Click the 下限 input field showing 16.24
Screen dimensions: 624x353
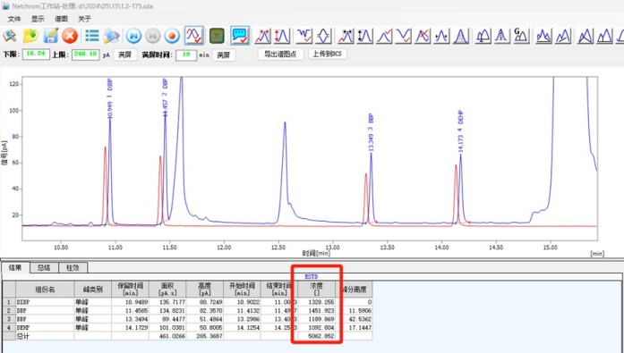[x=36, y=54]
